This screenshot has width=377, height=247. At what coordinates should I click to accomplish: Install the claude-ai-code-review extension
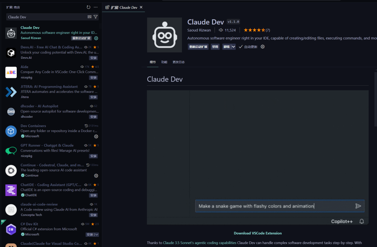(94, 215)
